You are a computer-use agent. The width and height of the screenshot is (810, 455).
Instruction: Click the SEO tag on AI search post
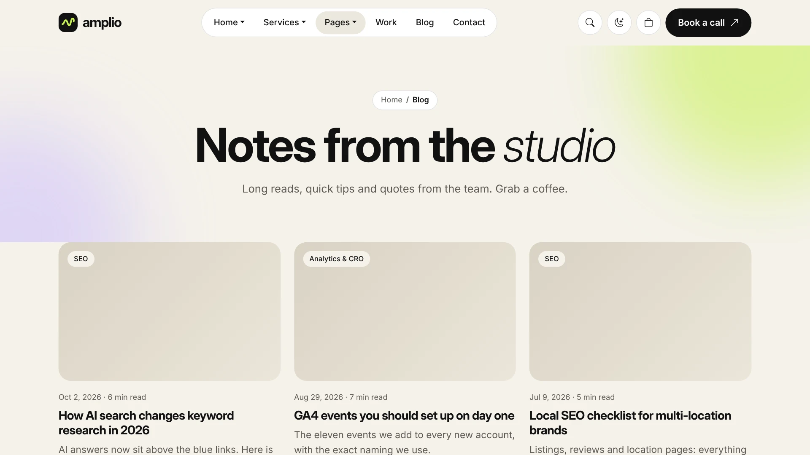(81, 259)
